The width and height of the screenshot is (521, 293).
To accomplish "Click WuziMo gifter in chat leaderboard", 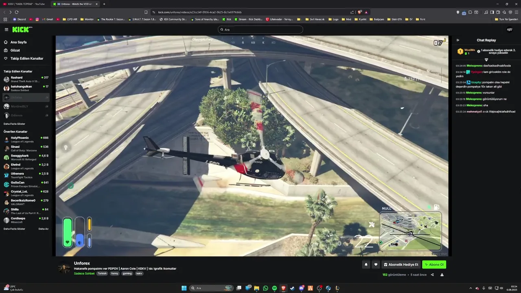I will tap(469, 50).
